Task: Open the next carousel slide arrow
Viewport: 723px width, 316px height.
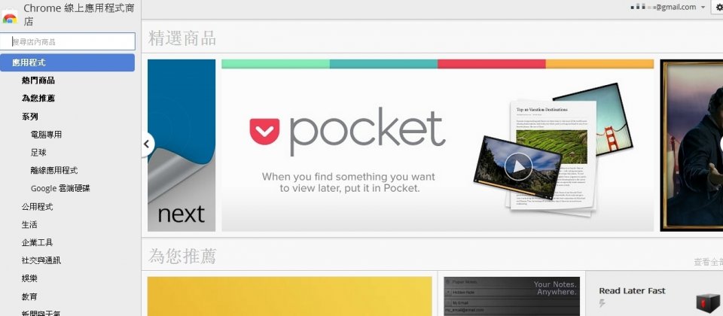Action: click(x=721, y=144)
